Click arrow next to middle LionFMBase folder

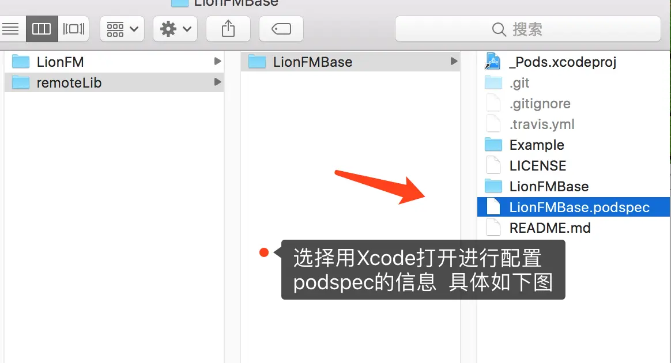point(454,62)
